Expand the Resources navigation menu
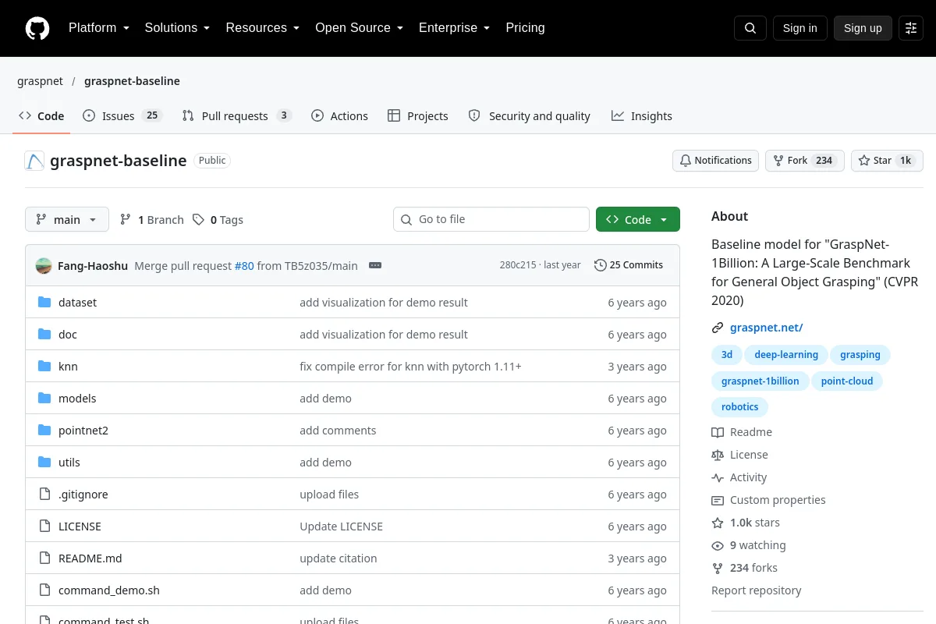Screen dimensions: 936x624 [263, 27]
